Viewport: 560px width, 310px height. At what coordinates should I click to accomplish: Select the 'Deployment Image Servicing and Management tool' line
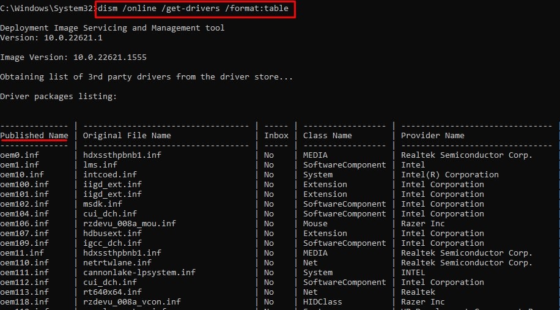(x=112, y=28)
